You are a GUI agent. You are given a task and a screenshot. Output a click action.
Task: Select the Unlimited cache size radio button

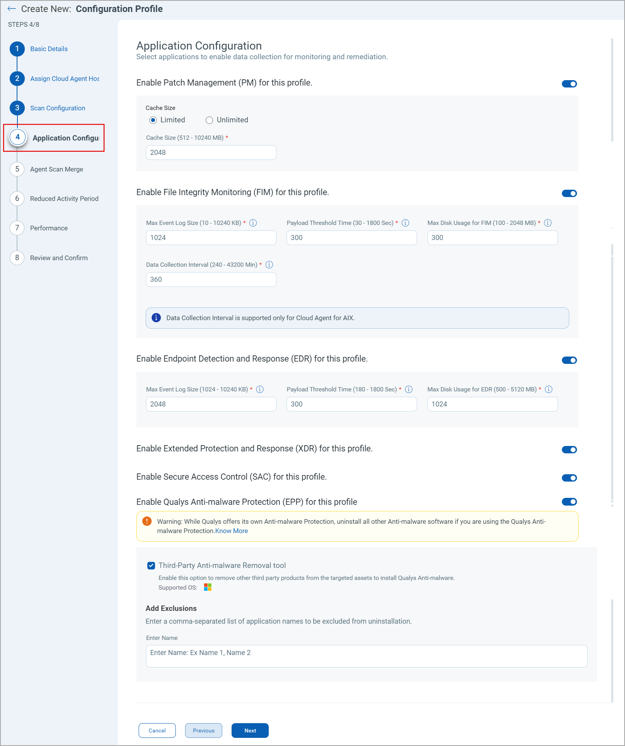click(x=209, y=120)
